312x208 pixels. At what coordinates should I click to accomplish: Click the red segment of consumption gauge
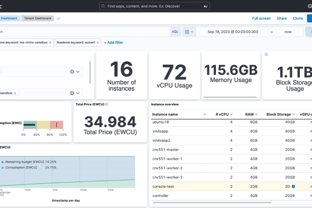pos(57,125)
